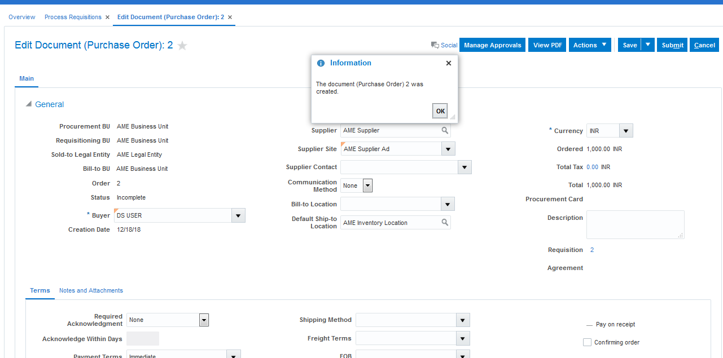Close the Edit Document tab
The image size is (723, 358).
(230, 17)
